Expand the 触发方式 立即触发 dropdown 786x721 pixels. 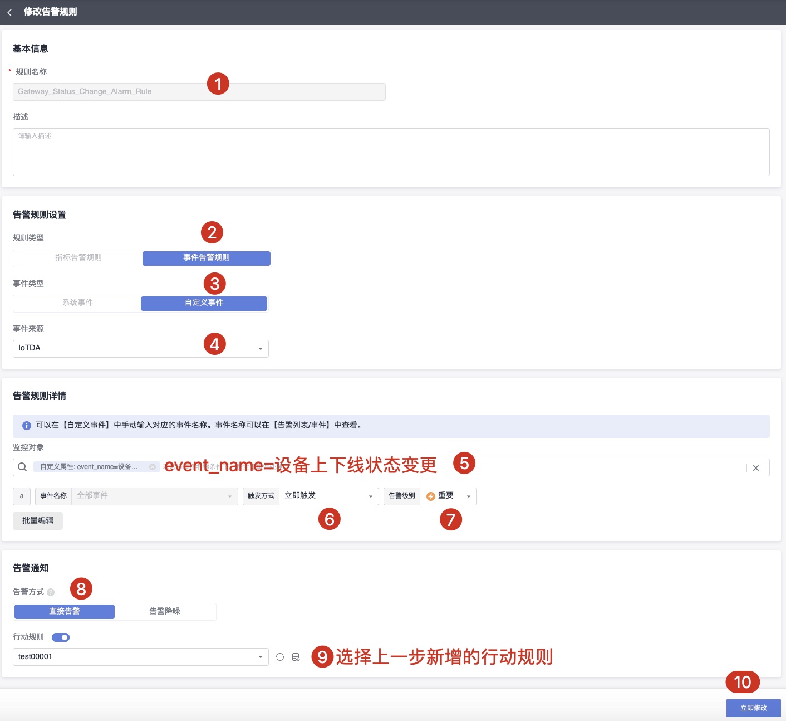[x=370, y=496]
